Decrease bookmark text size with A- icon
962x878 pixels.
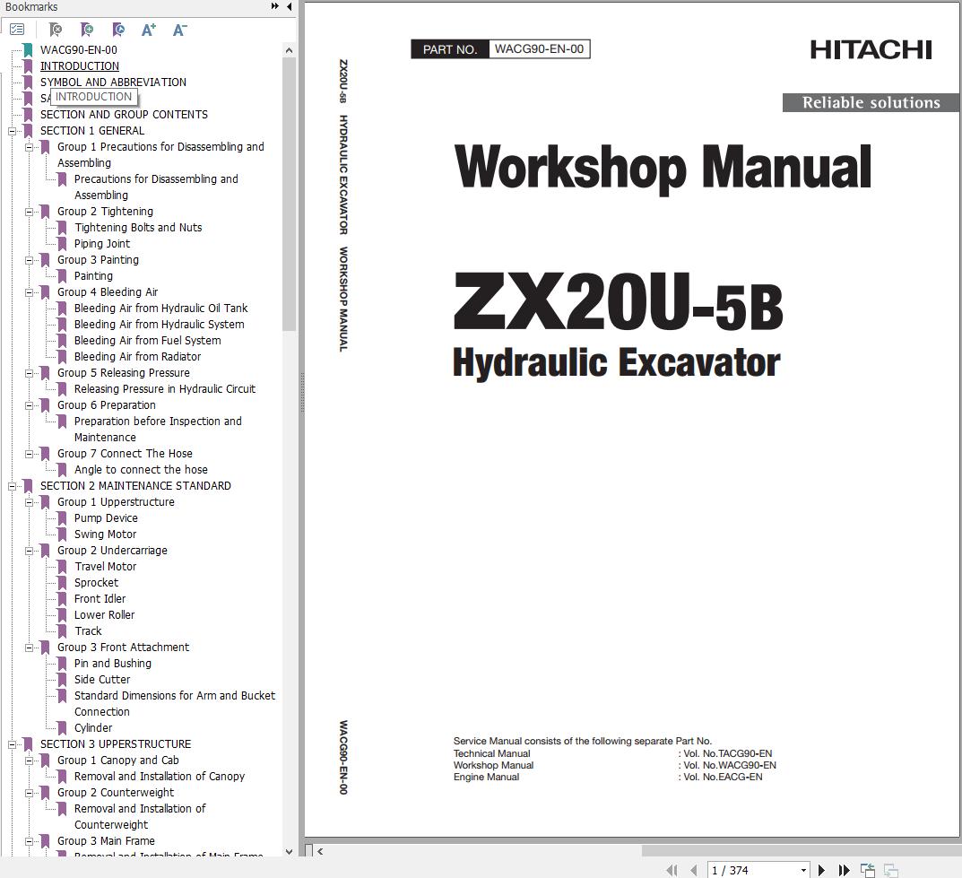[180, 30]
